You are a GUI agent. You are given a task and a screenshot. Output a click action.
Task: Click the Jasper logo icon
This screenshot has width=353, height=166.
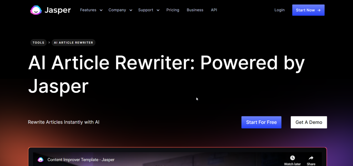pyautogui.click(x=36, y=10)
